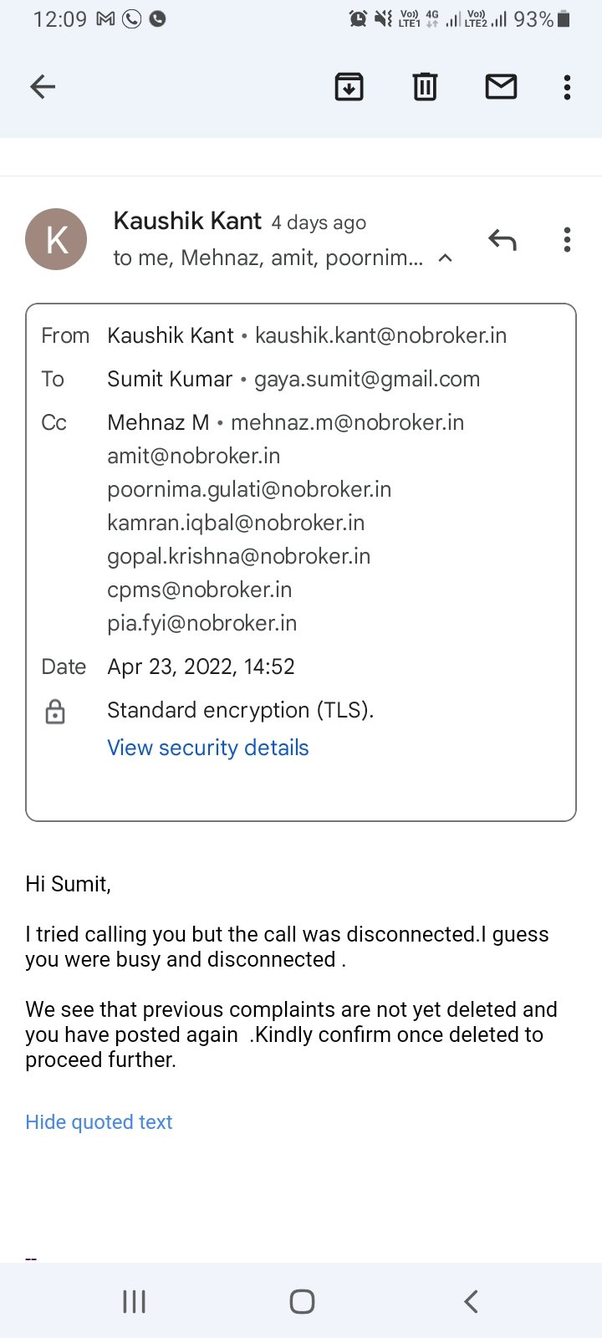Select cc address poornima.gulati@nobroker.in
The image size is (602, 1338).
[x=249, y=489]
